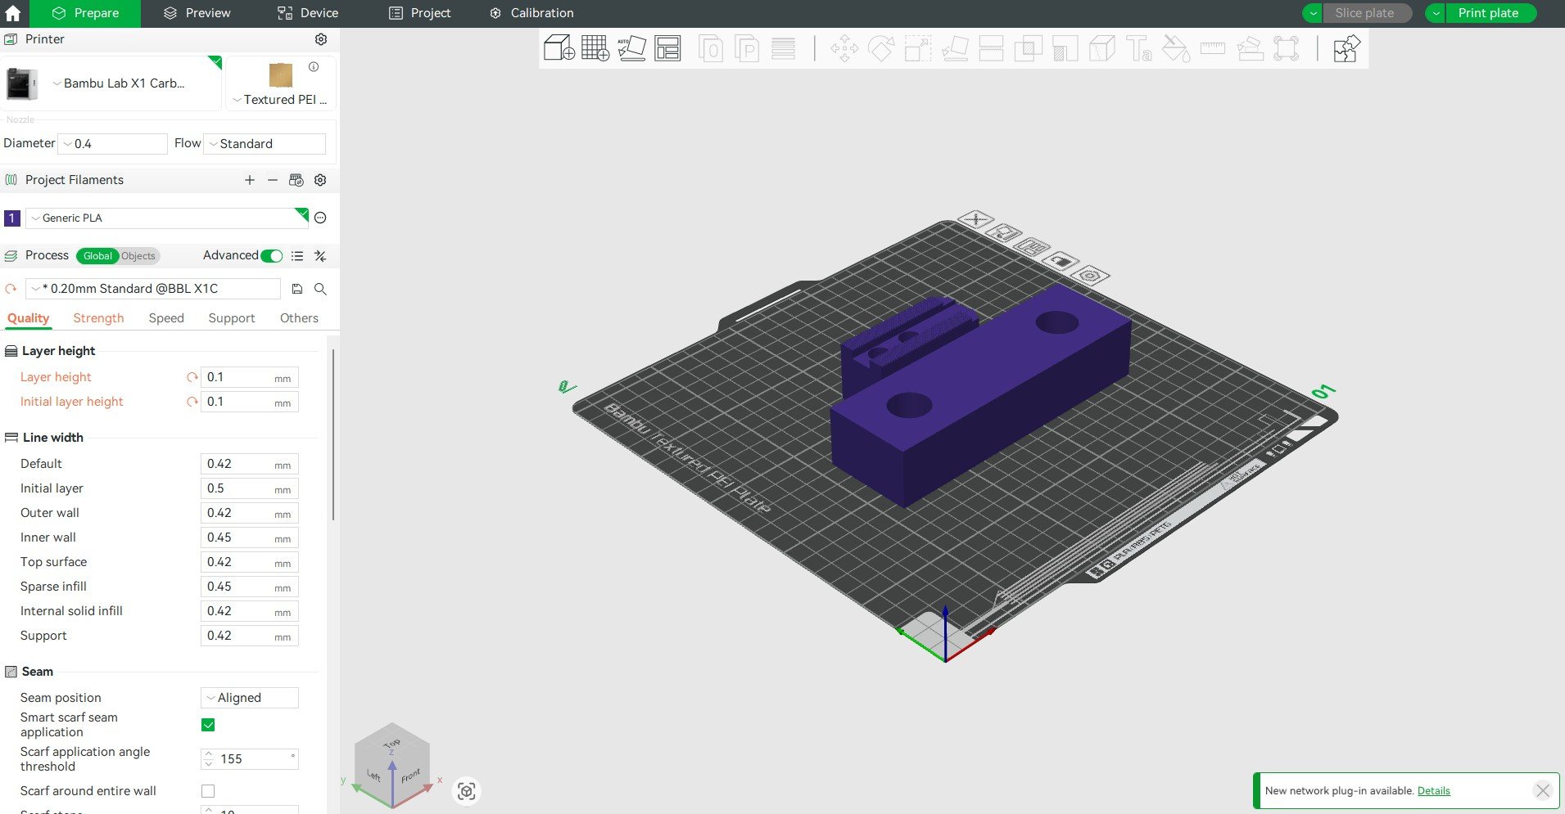The height and width of the screenshot is (814, 1565).
Task: Toggle the Advanced process settings switch
Action: pos(270,255)
